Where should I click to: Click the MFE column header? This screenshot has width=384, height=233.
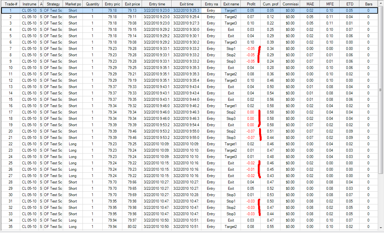[330, 4]
